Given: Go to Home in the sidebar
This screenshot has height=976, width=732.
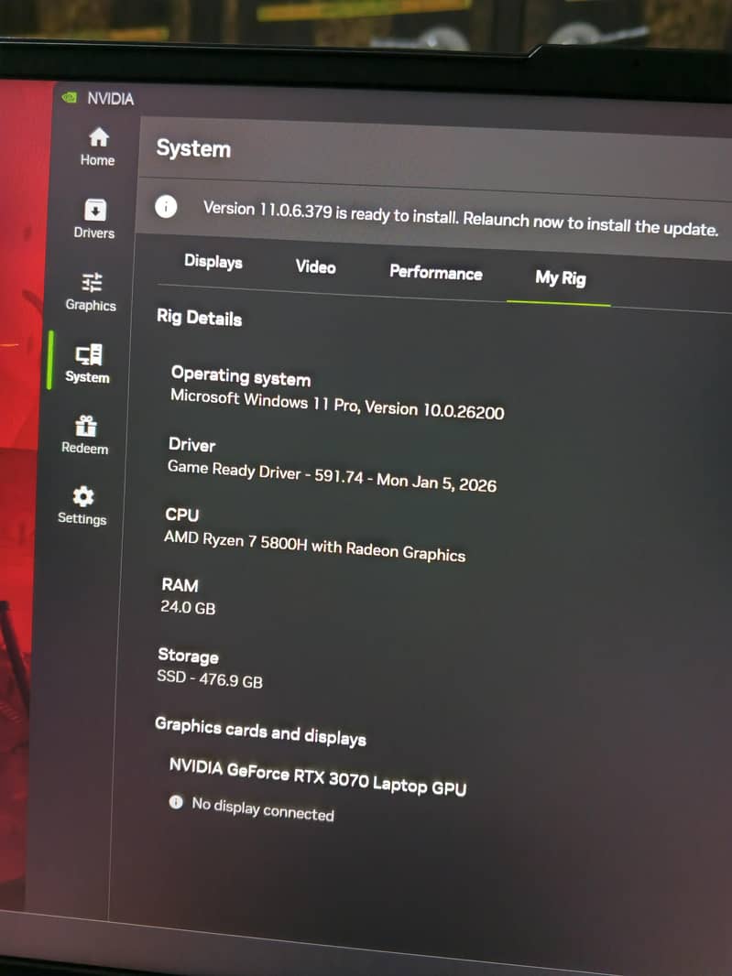Looking at the screenshot, I should tap(98, 146).
